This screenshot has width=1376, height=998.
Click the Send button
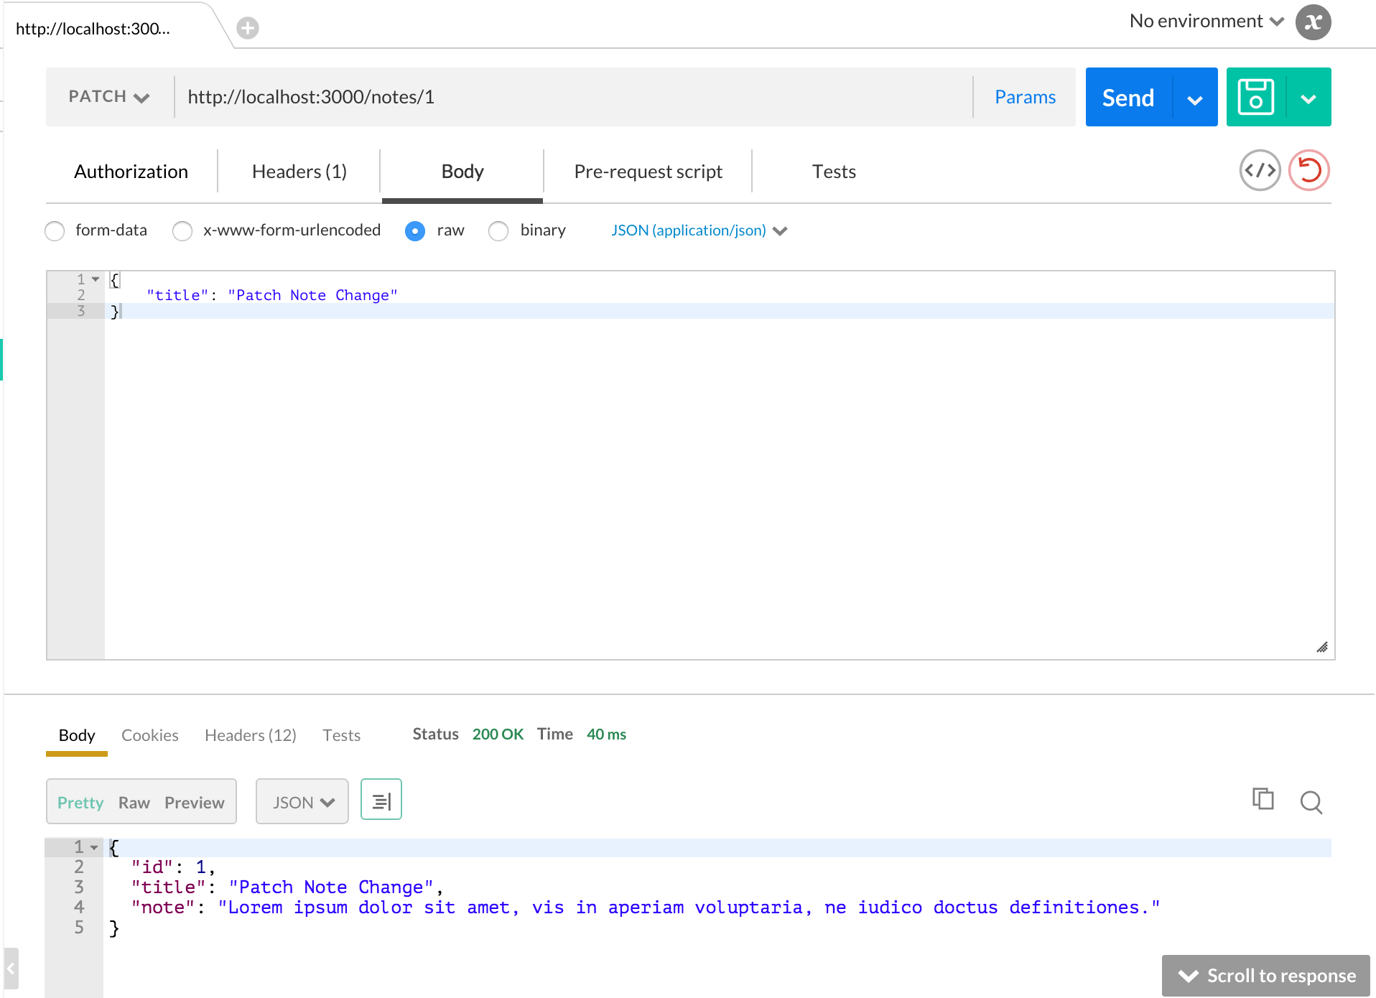coord(1126,96)
